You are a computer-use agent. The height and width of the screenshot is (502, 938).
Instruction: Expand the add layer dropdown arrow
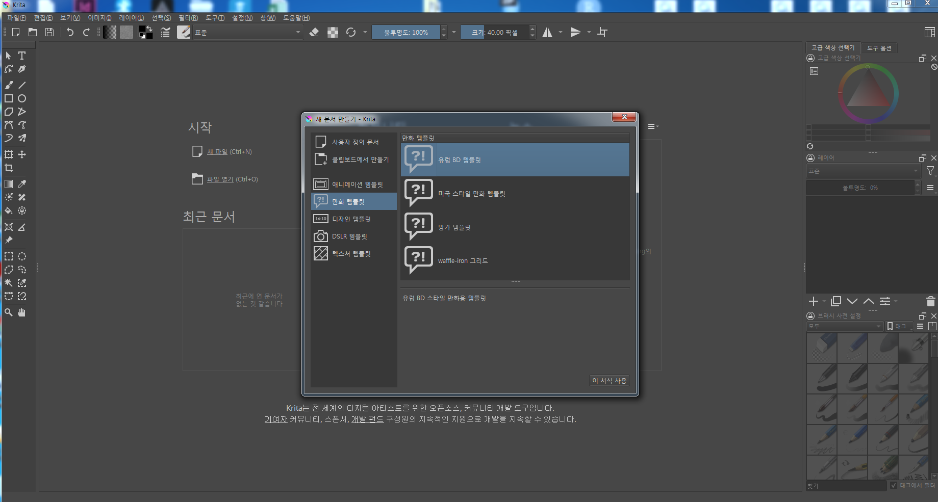point(824,301)
